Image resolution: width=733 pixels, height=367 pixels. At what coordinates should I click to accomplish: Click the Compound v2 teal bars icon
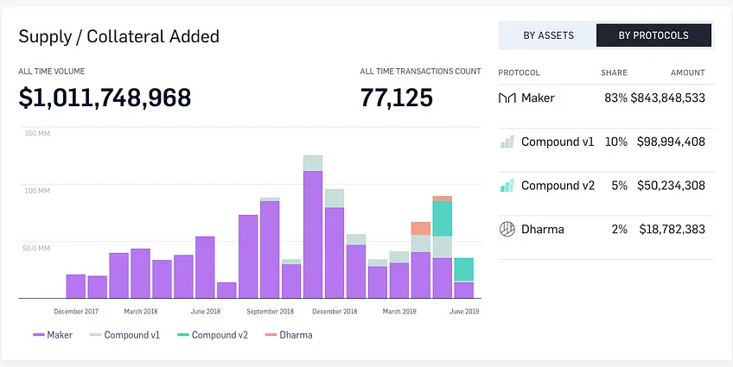(507, 186)
